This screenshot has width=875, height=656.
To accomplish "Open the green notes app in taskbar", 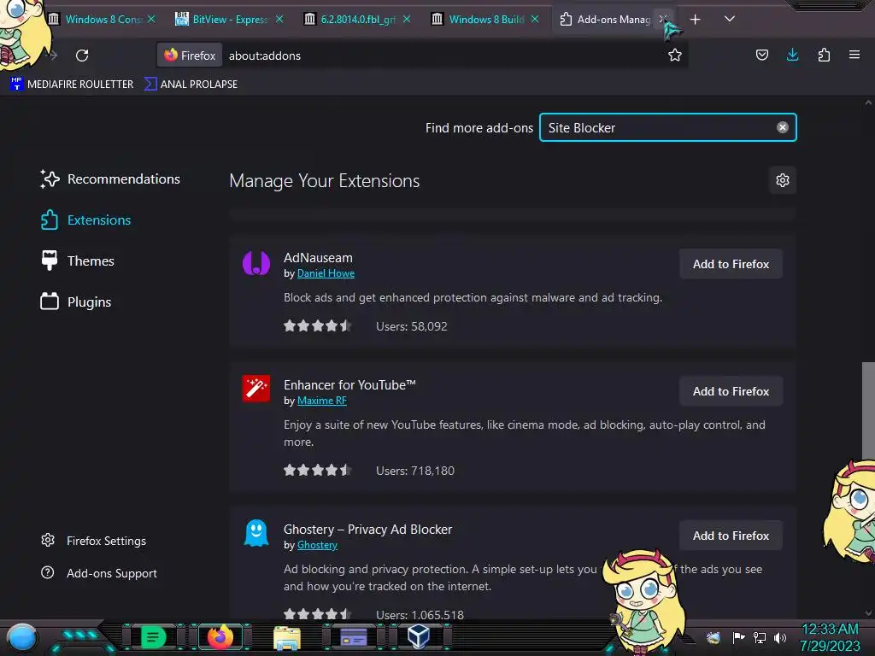I will [x=153, y=637].
